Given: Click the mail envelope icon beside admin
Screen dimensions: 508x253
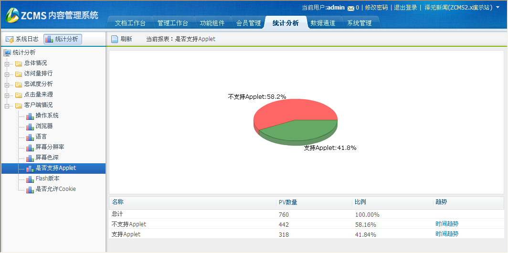Looking at the screenshot, I should [x=351, y=8].
